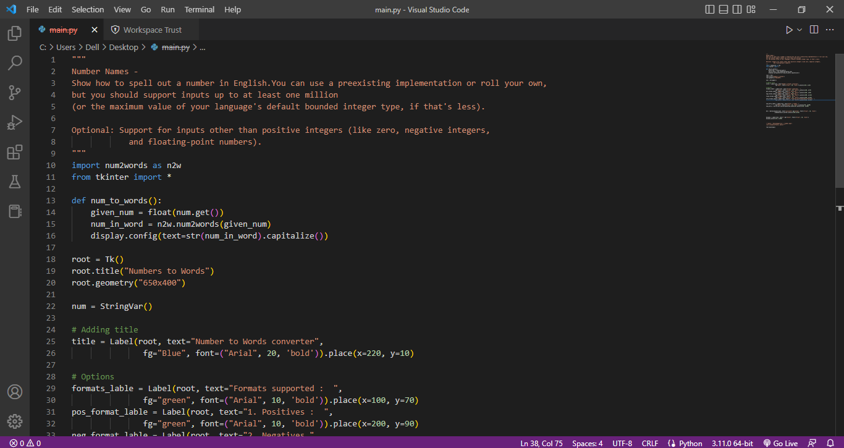The width and height of the screenshot is (844, 448).
Task: Open the Help menu
Action: click(233, 9)
